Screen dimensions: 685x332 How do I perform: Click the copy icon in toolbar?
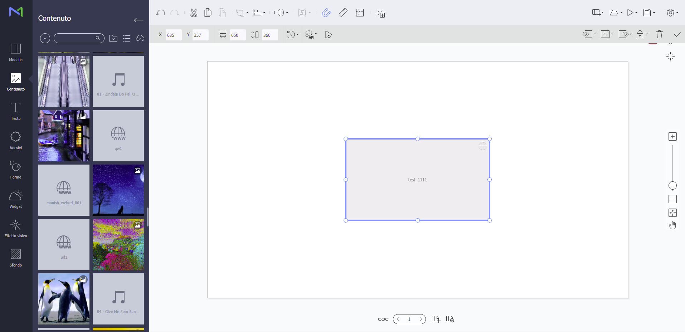pyautogui.click(x=208, y=13)
